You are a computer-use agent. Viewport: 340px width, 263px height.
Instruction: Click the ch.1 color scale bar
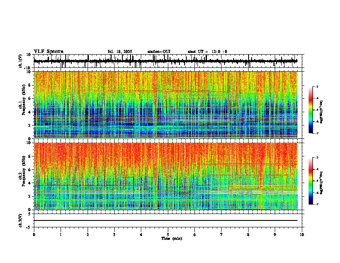(x=311, y=110)
